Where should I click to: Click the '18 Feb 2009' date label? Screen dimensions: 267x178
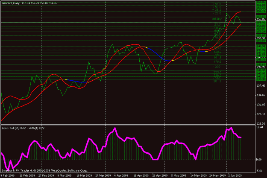click(x=27, y=175)
